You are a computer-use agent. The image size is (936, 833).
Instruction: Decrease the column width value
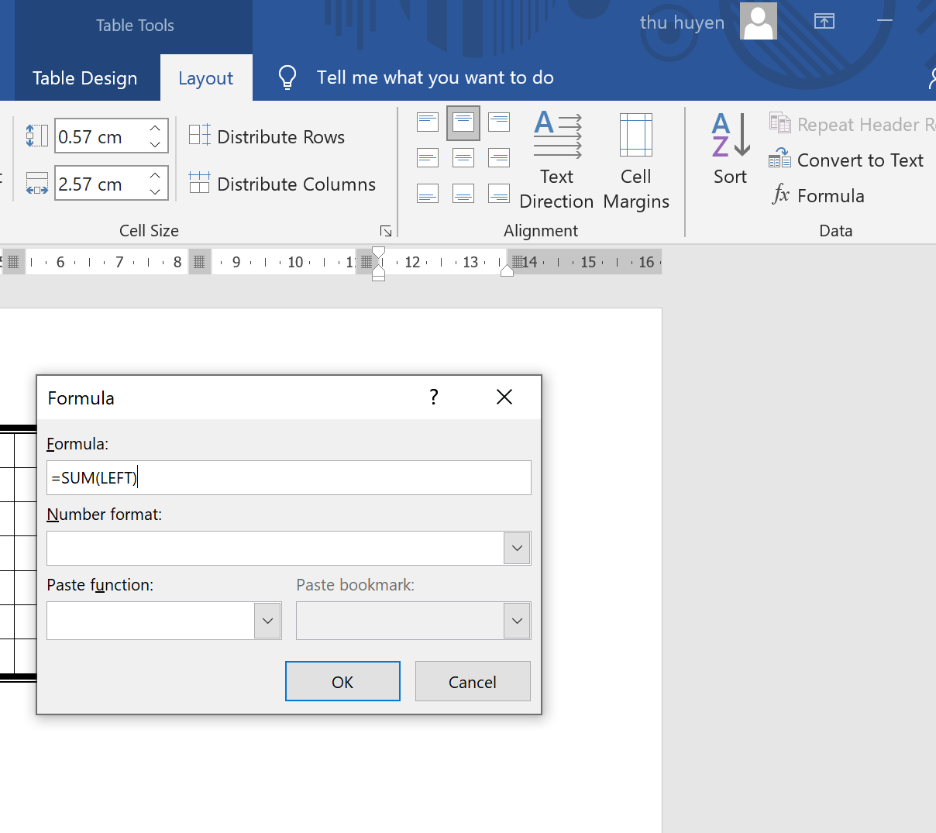pos(155,191)
